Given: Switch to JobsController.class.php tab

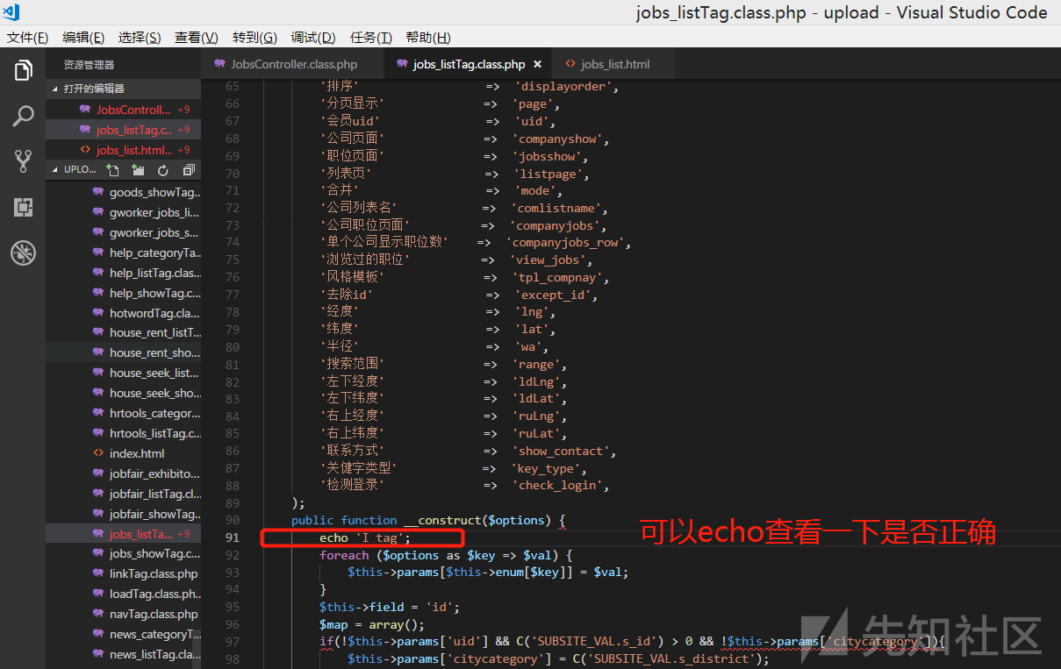Looking at the screenshot, I should pyautogui.click(x=293, y=64).
